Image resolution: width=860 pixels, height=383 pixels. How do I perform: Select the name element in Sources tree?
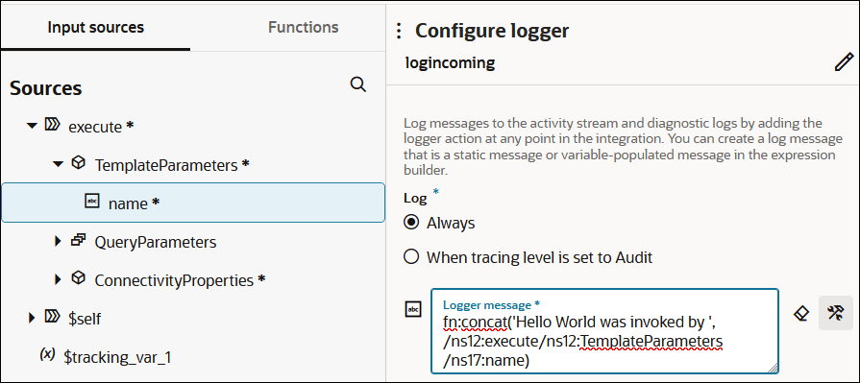pyautogui.click(x=193, y=203)
